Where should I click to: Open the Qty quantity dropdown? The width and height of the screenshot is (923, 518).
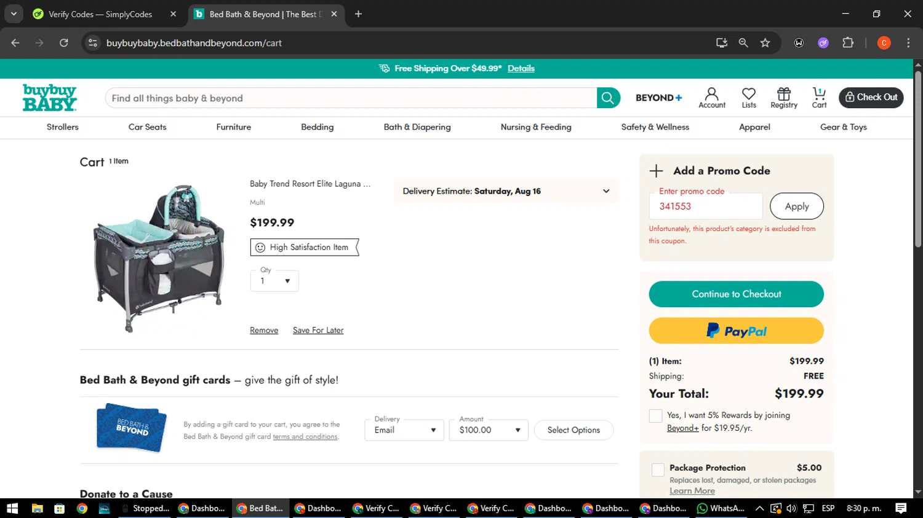tap(274, 281)
